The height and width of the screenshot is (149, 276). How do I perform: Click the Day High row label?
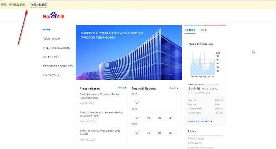193,100
